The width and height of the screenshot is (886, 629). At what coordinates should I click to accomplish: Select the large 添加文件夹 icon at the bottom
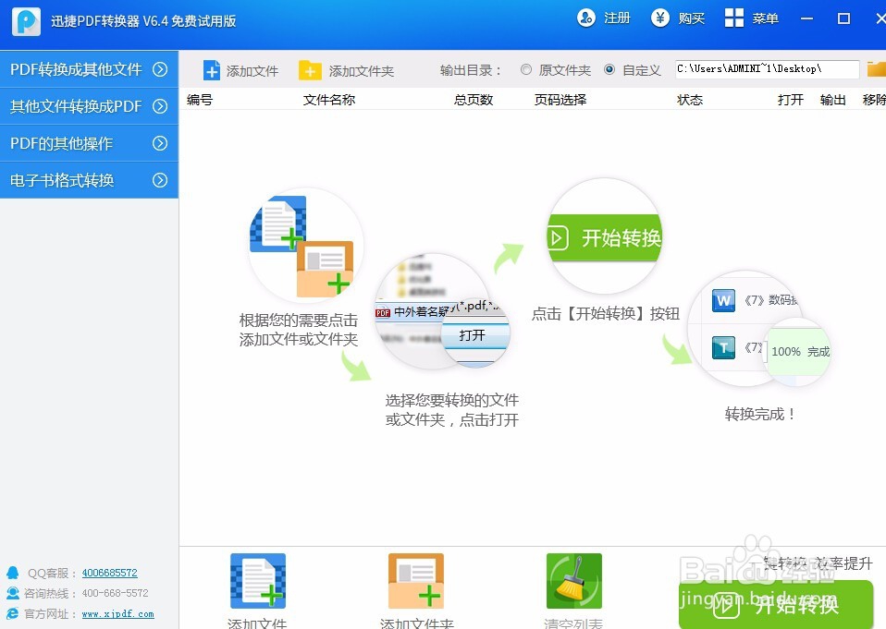pos(416,582)
